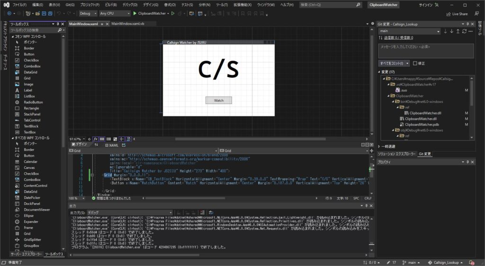Click the Git sync icon in Git Changes
Viewport: 485px width, 266px height.
coord(464,31)
